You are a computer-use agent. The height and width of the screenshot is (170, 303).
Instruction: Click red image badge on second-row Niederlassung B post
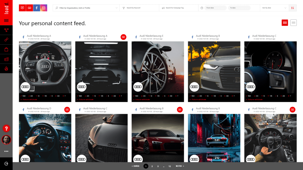(180, 110)
